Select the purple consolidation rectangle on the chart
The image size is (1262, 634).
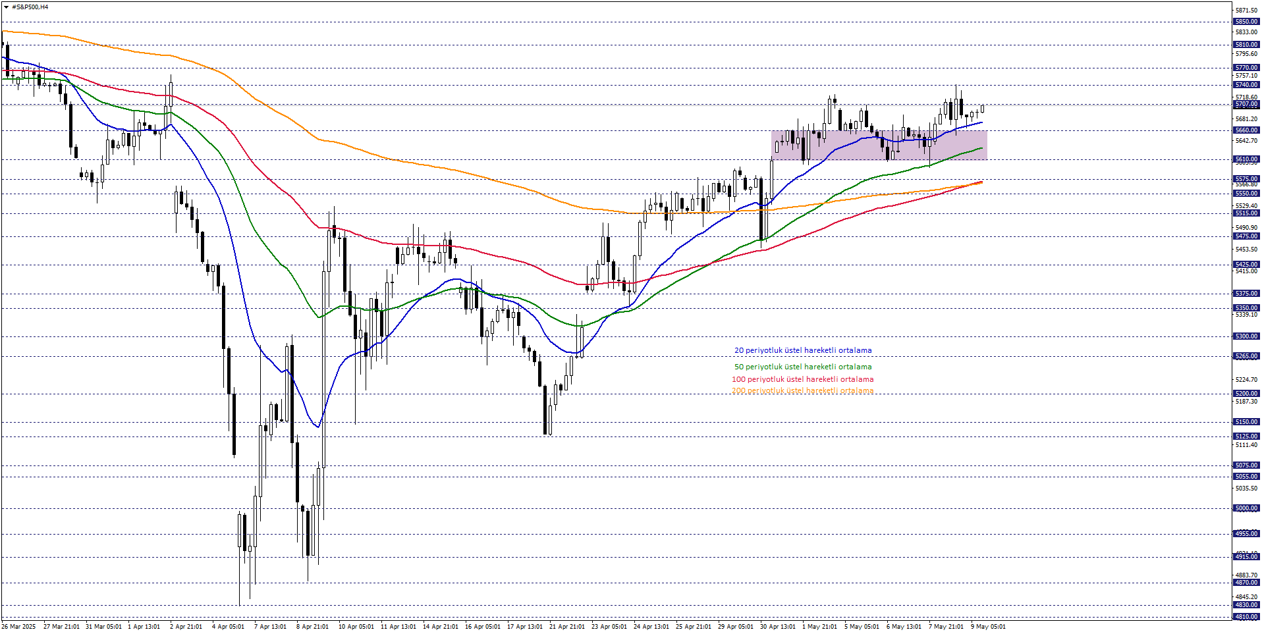click(x=879, y=145)
